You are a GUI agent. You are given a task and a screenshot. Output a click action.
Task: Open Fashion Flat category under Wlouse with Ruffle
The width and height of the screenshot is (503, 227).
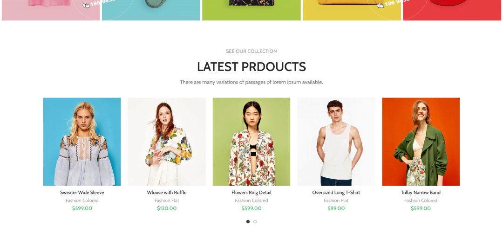167,201
